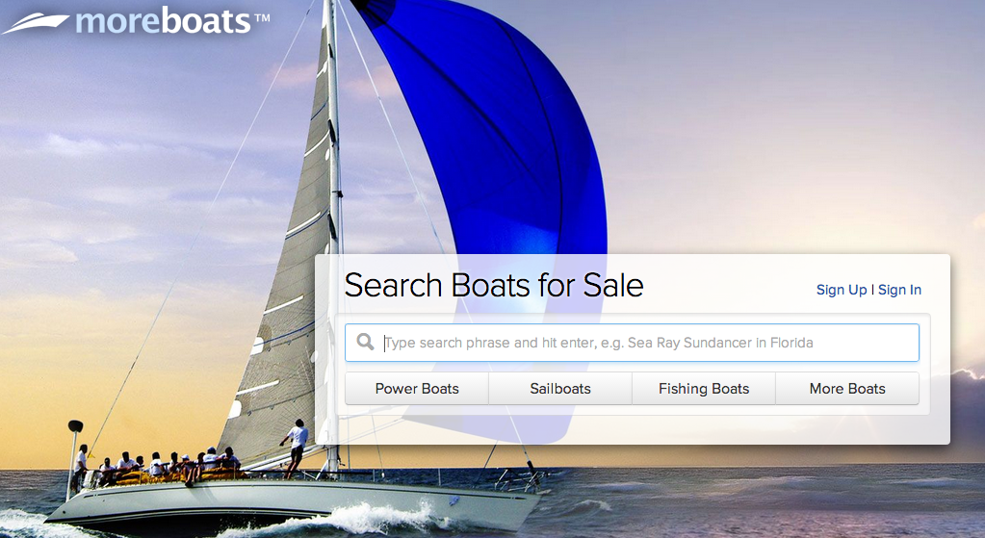The image size is (985, 538).
Task: Click the trademark symbol beside the logo
Action: tap(262, 16)
